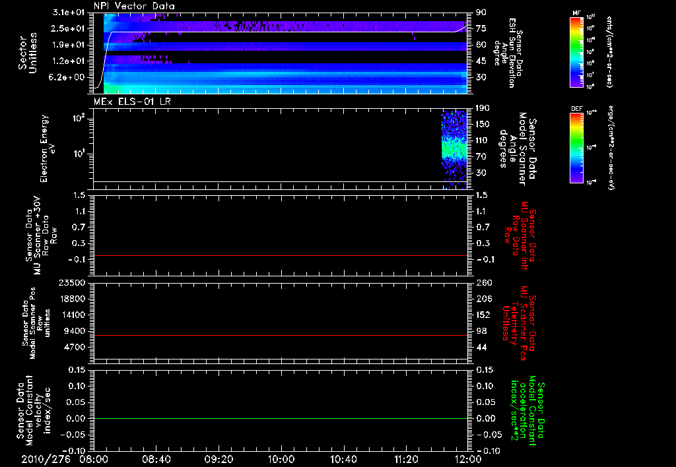Image resolution: width=676 pixels, height=467 pixels.
Task: Click the '08:40' time axis label
Action: coord(156,460)
